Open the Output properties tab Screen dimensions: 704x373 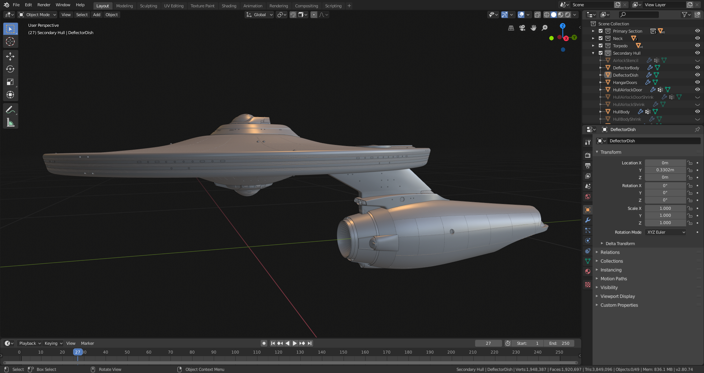click(x=588, y=166)
